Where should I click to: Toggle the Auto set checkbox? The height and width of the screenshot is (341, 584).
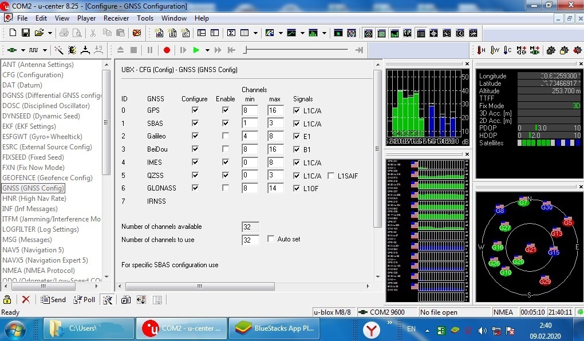tap(271, 239)
